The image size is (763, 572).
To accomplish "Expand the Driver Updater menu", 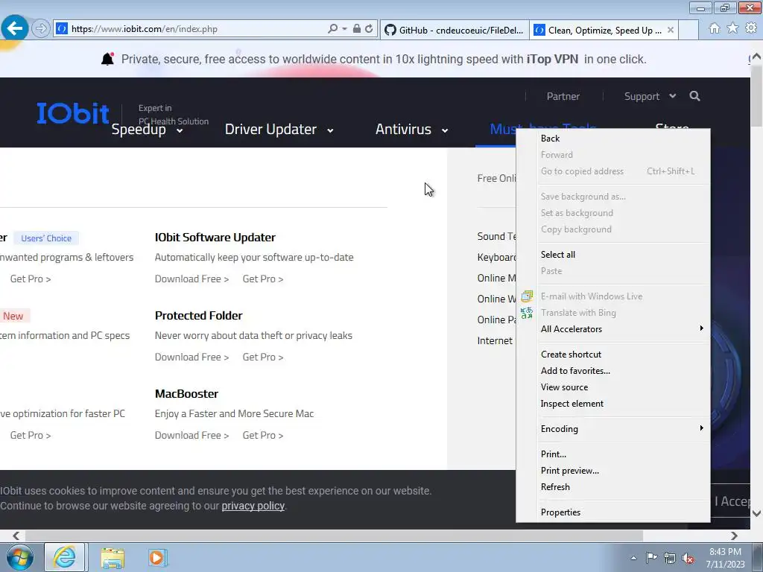I will click(x=279, y=130).
